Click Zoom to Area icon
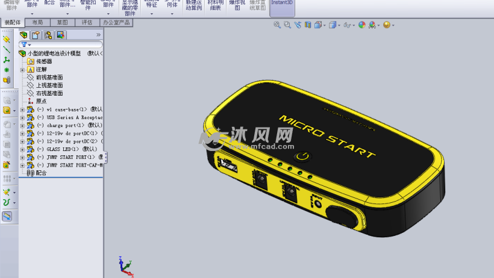The width and height of the screenshot is (494, 278). pyautogui.click(x=287, y=25)
